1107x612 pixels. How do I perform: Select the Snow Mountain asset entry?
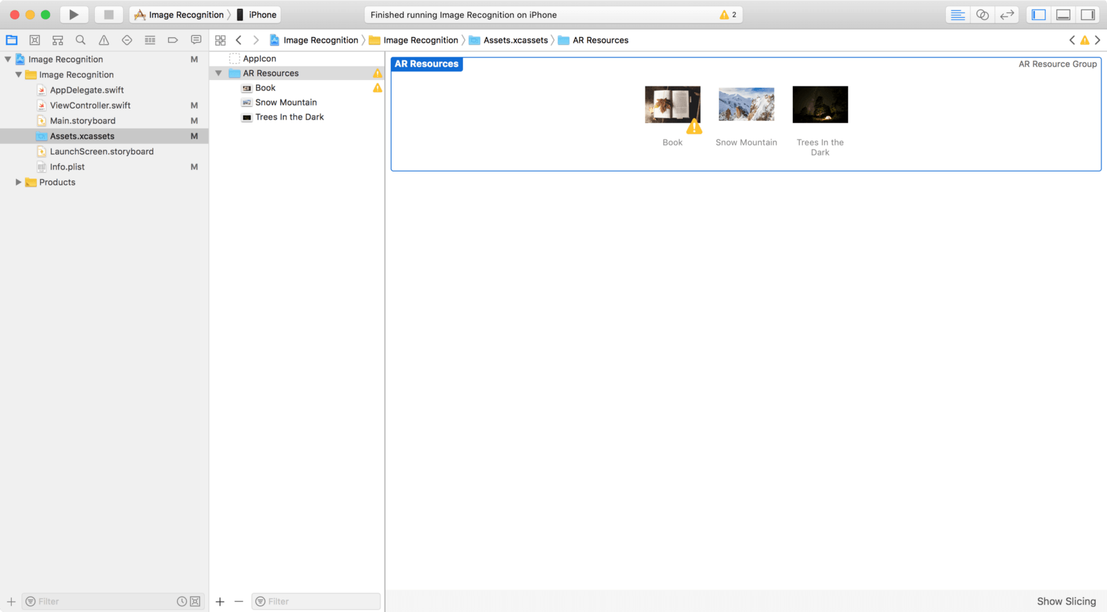tap(286, 102)
